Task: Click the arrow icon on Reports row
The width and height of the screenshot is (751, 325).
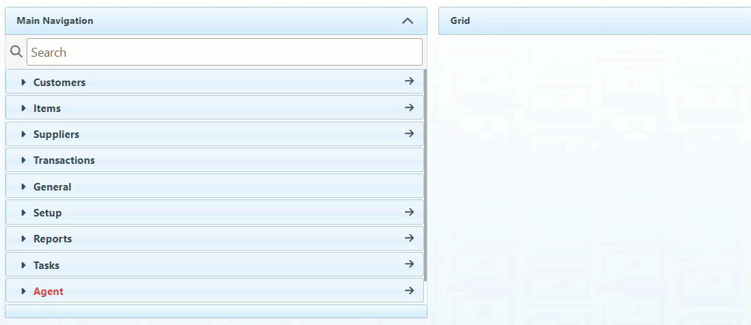Action: (x=409, y=238)
